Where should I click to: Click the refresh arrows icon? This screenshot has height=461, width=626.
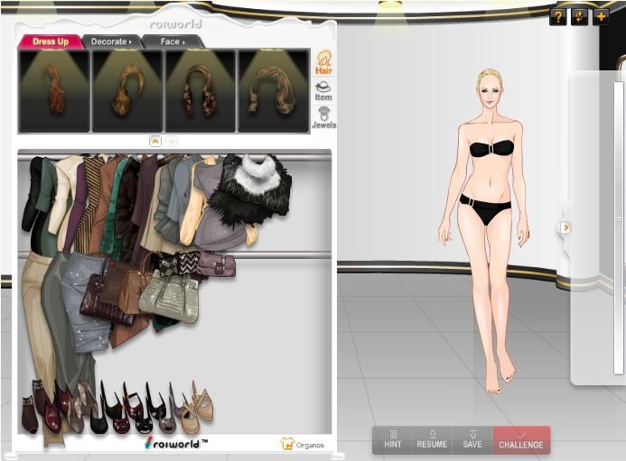579,16
